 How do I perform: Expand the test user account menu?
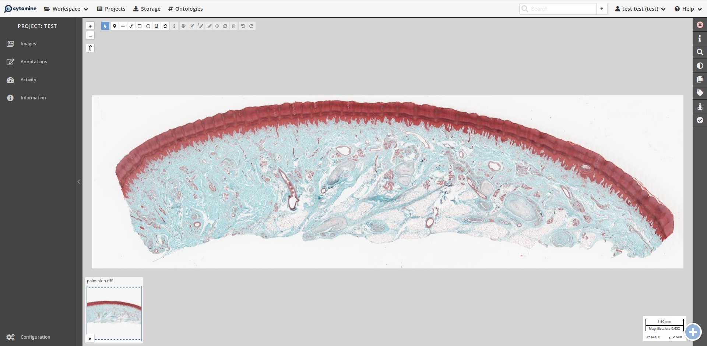coord(640,9)
